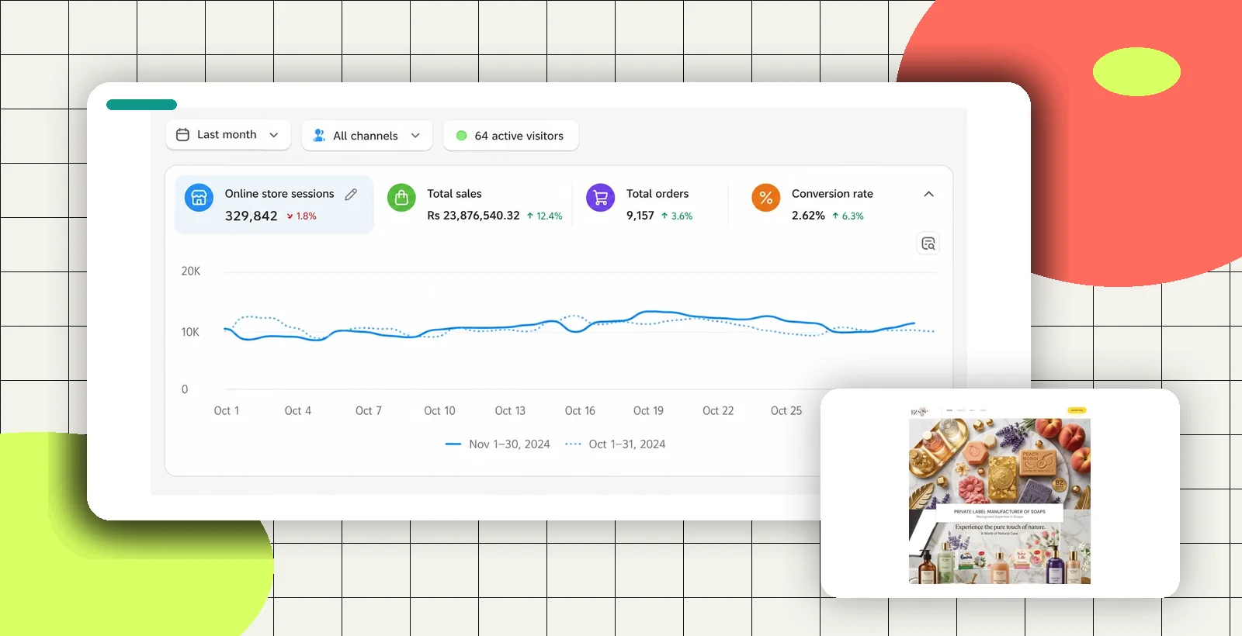Click the 10K y-axis label
This screenshot has height=636, width=1242.
(x=190, y=332)
